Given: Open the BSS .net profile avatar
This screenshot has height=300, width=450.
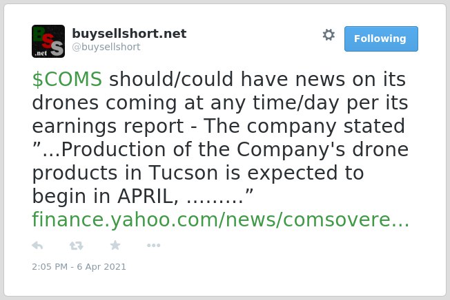Looking at the screenshot, I should point(48,41).
